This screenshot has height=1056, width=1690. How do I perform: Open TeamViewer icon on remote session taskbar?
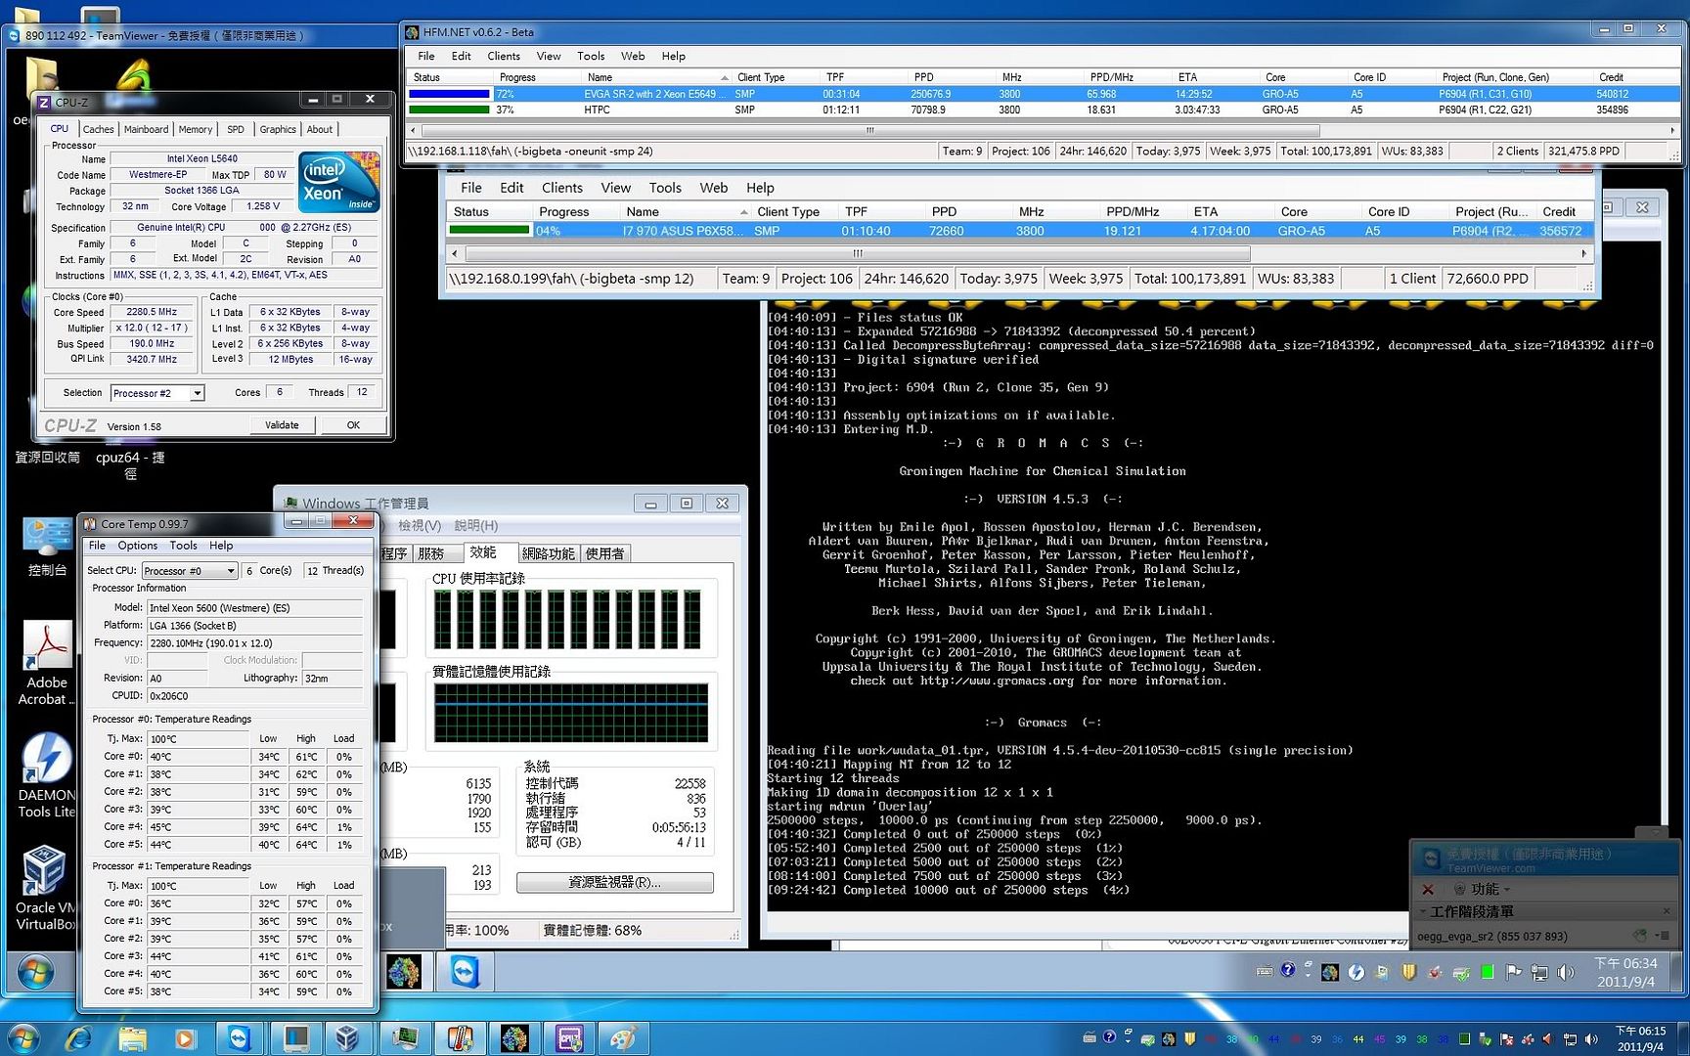465,972
